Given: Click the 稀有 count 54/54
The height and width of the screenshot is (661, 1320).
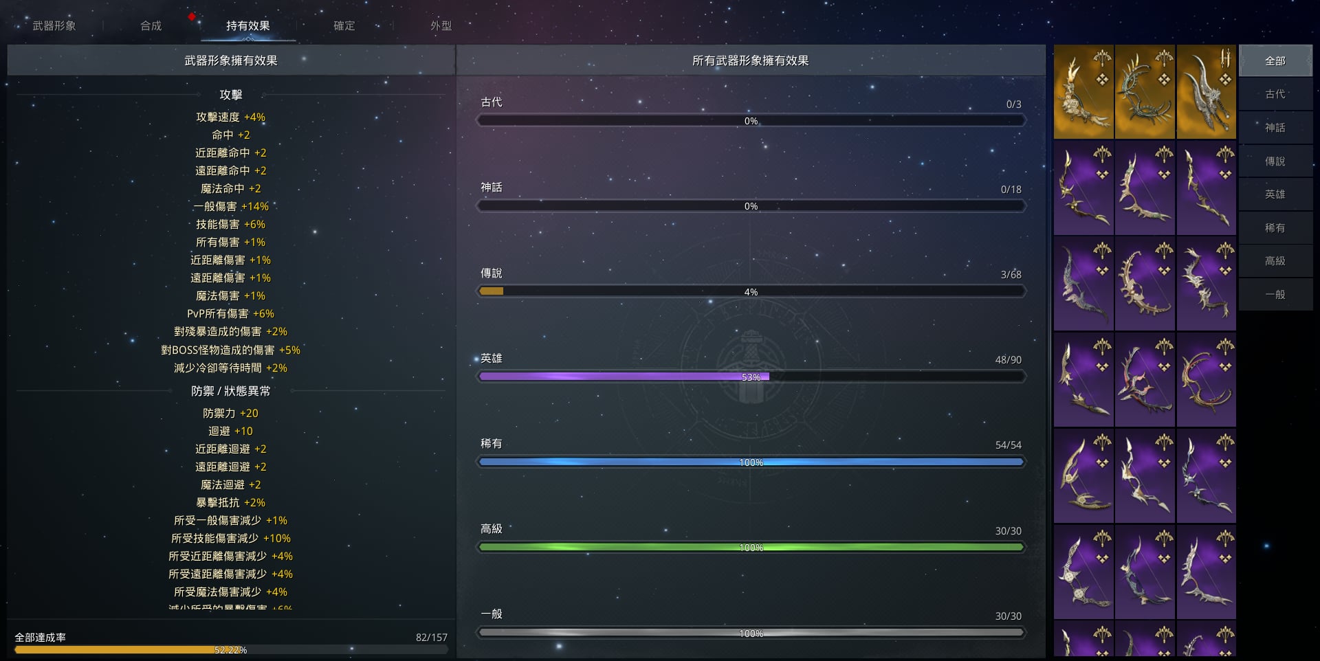Looking at the screenshot, I should (x=1009, y=445).
